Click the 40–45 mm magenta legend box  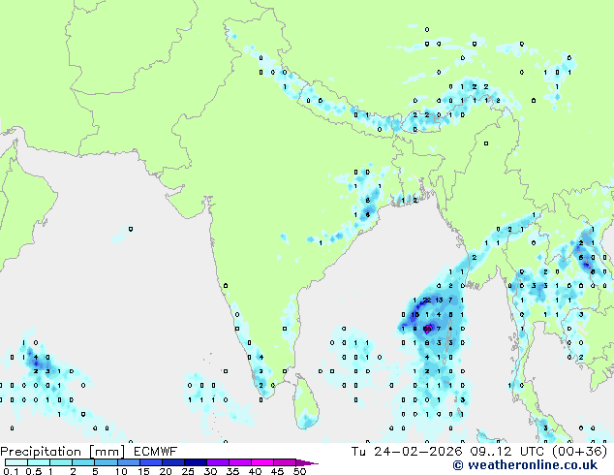[x=262, y=462]
